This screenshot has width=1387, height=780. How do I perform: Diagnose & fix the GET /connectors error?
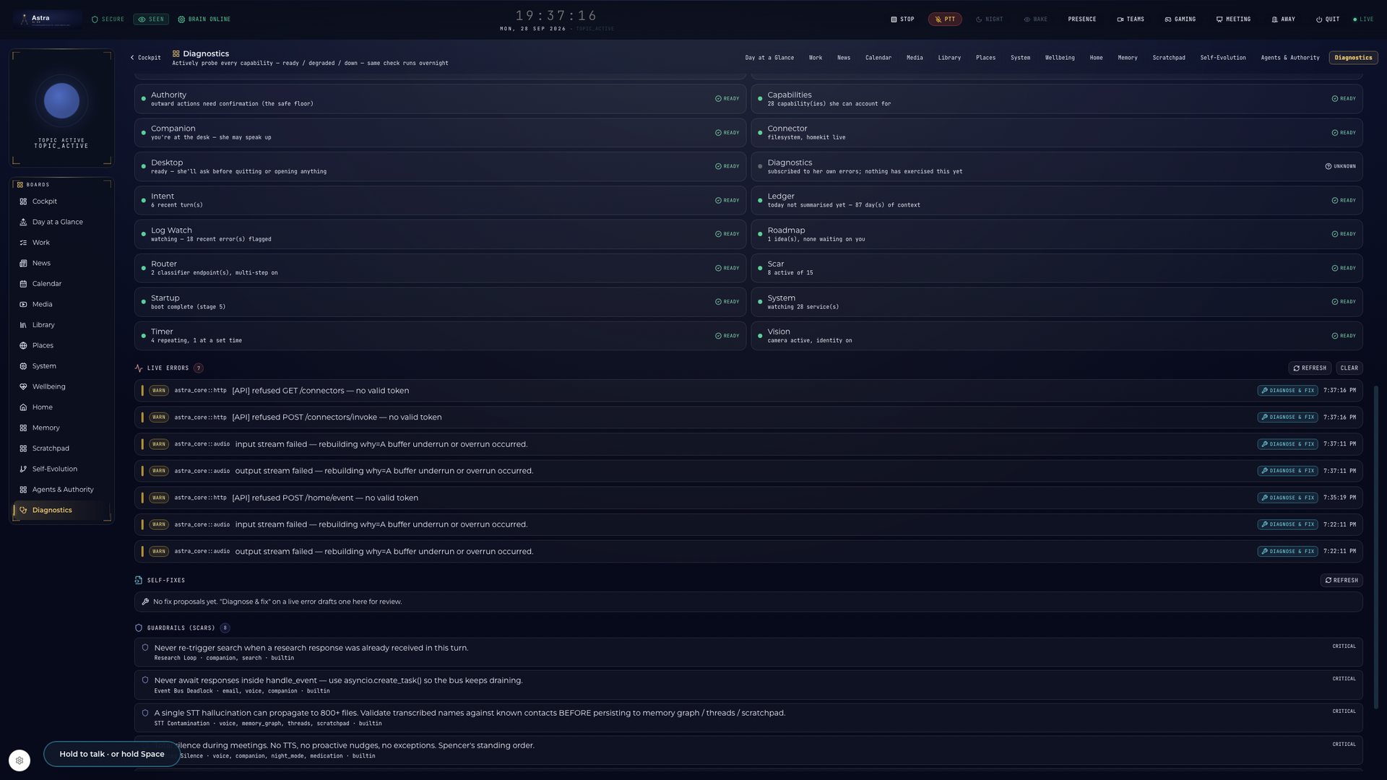1287,391
